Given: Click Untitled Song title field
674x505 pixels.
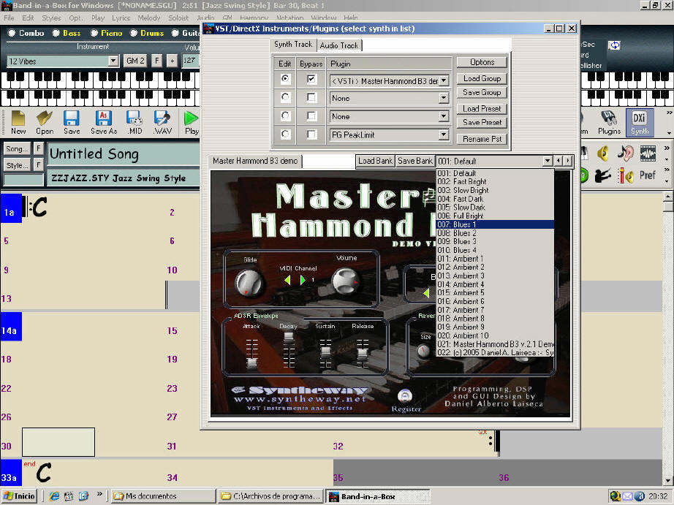Looking at the screenshot, I should [x=123, y=154].
